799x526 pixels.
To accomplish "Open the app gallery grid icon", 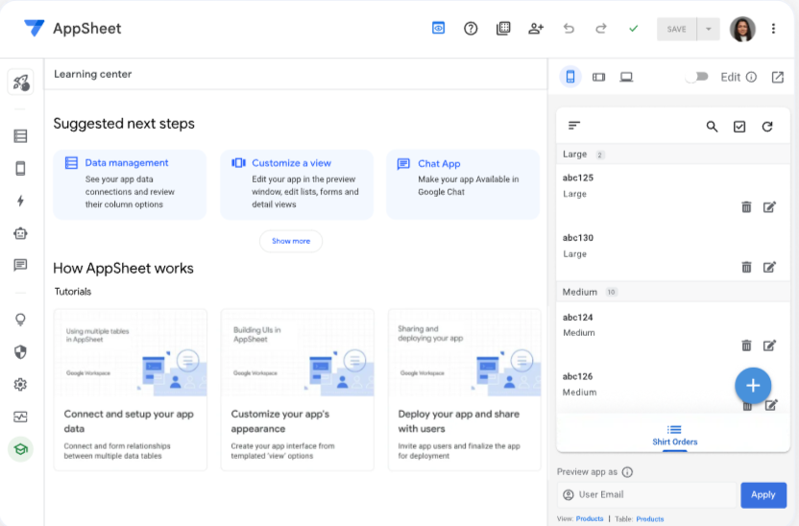I will coord(503,29).
